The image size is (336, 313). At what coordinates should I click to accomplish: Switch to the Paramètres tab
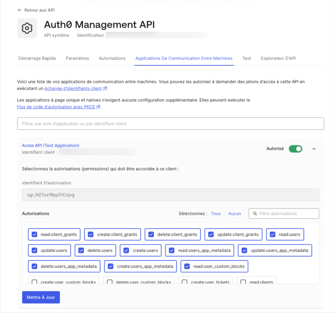77,58
